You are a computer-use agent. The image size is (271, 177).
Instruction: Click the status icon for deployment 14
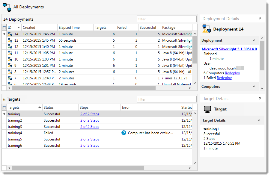pos(10,34)
